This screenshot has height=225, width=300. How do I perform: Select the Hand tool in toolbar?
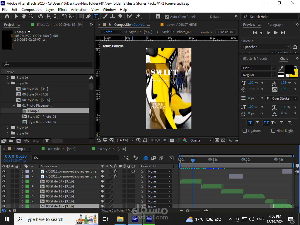tap(23, 16)
